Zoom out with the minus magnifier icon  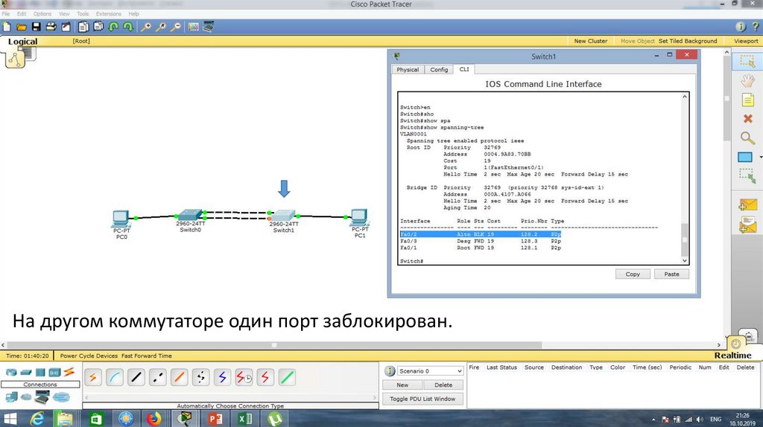click(176, 28)
